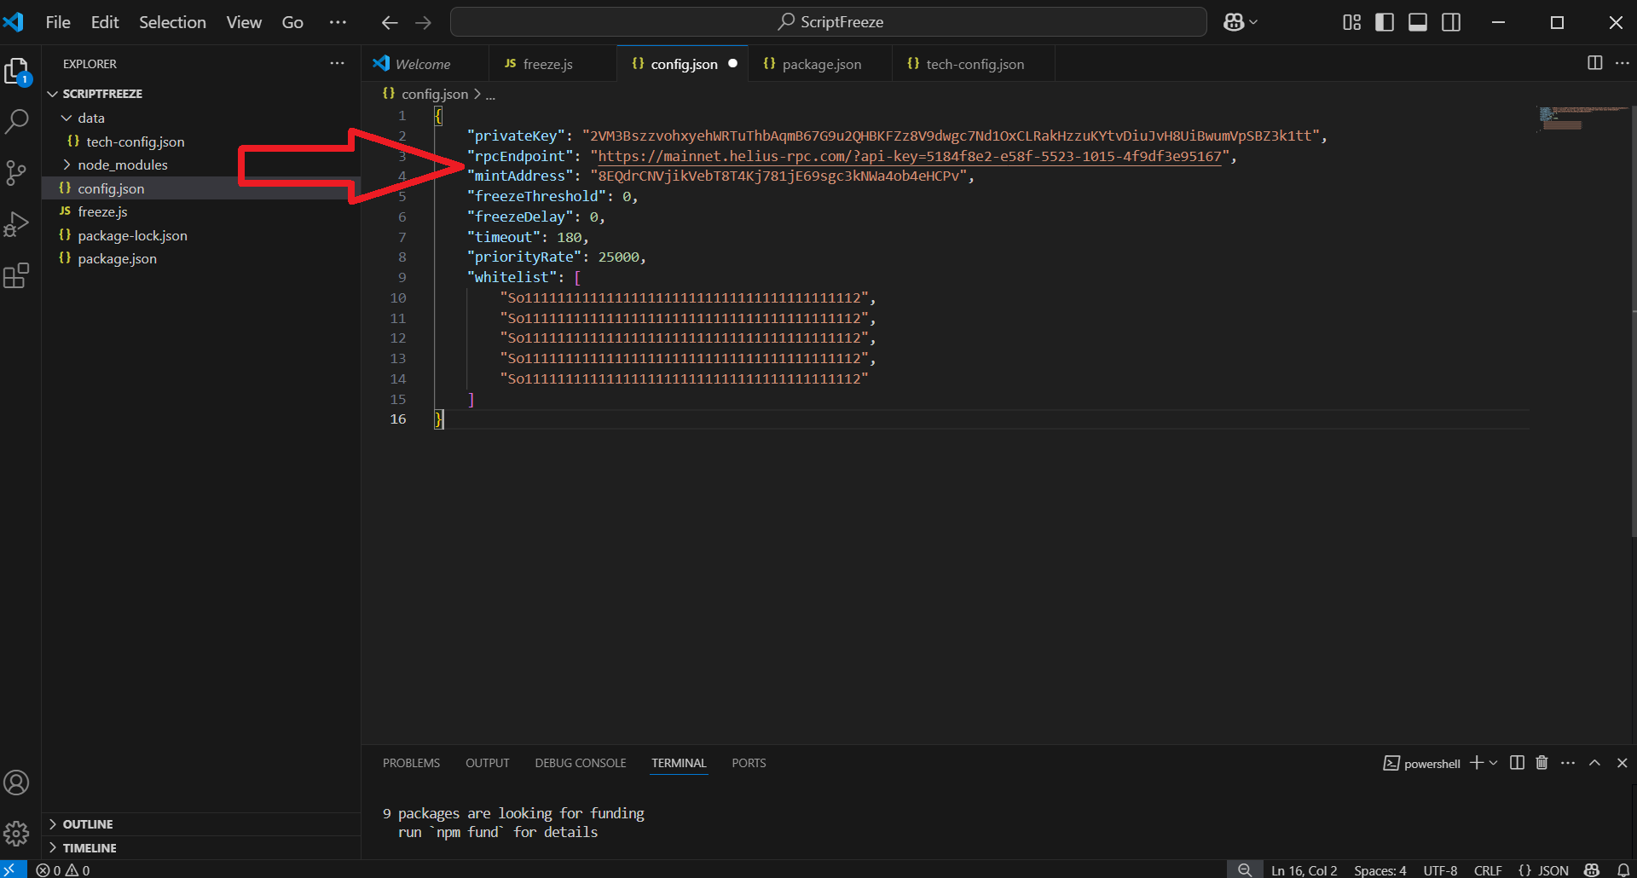Screen dimensions: 1637x878
Task: Open the PROBLEMS panel tab
Action: [x=411, y=763]
